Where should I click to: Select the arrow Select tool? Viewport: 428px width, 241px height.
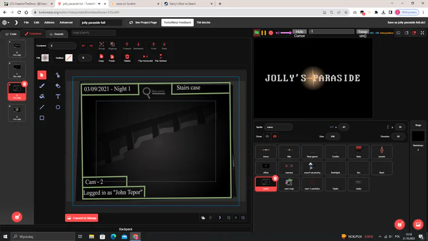tap(42, 75)
